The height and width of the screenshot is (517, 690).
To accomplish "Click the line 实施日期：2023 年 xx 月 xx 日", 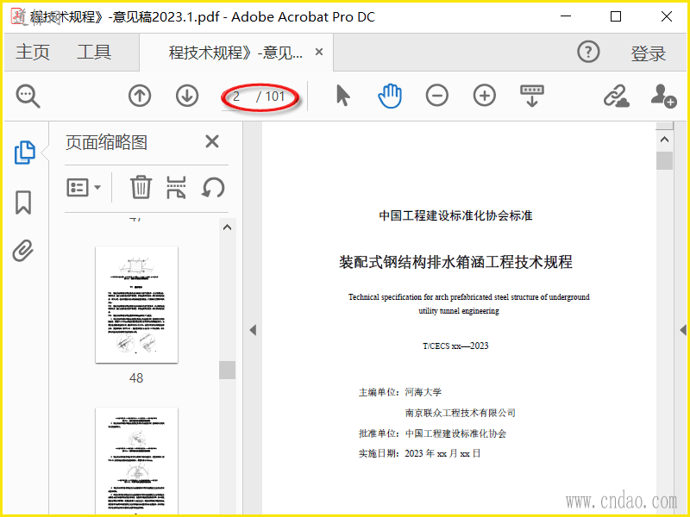I will point(419,454).
